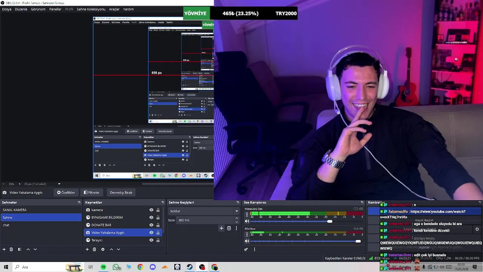Open Discord from the taskbar

coord(152,267)
